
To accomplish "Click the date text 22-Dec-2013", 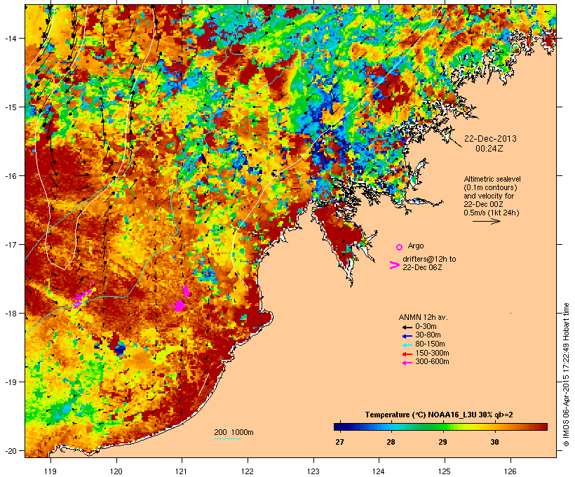I will (490, 139).
